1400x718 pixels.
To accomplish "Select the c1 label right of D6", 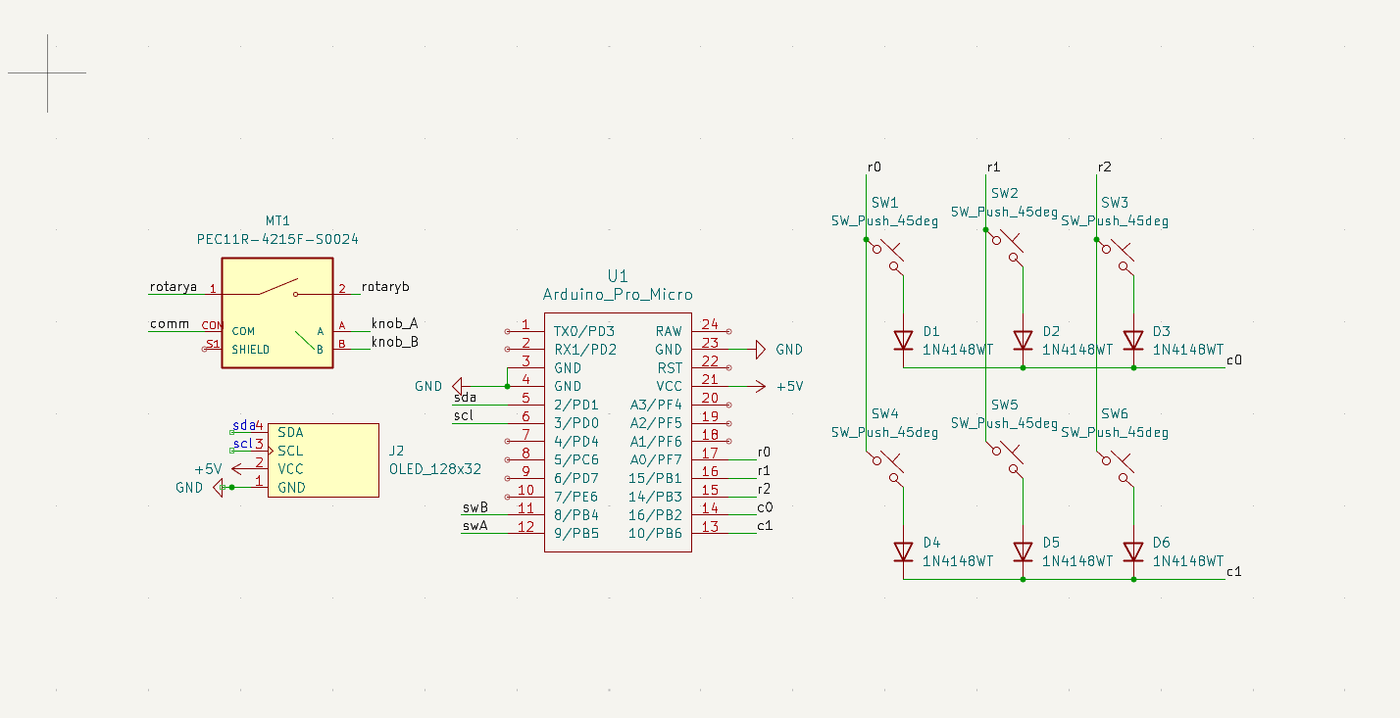I will (x=1234, y=571).
